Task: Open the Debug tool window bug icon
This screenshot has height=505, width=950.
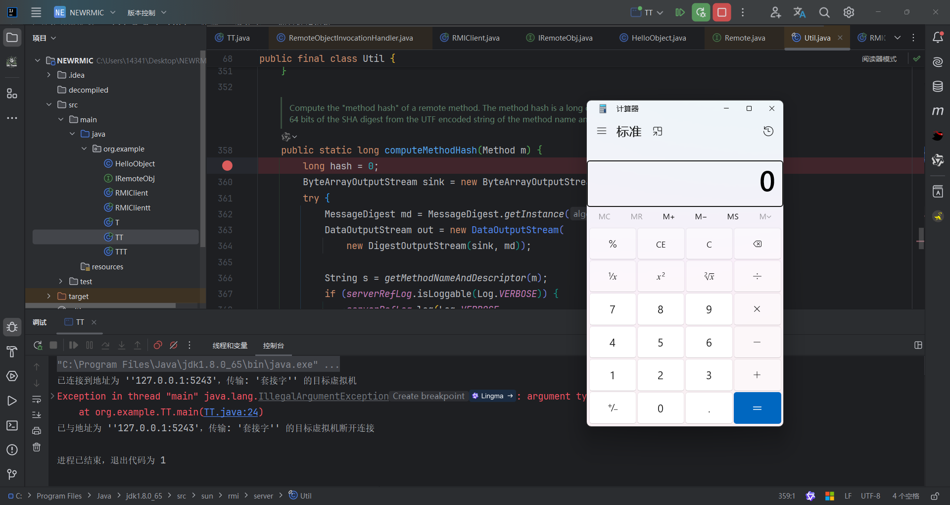Action: coord(12,327)
